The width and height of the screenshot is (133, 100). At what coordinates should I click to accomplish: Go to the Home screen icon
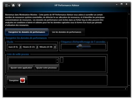tap(13, 6)
